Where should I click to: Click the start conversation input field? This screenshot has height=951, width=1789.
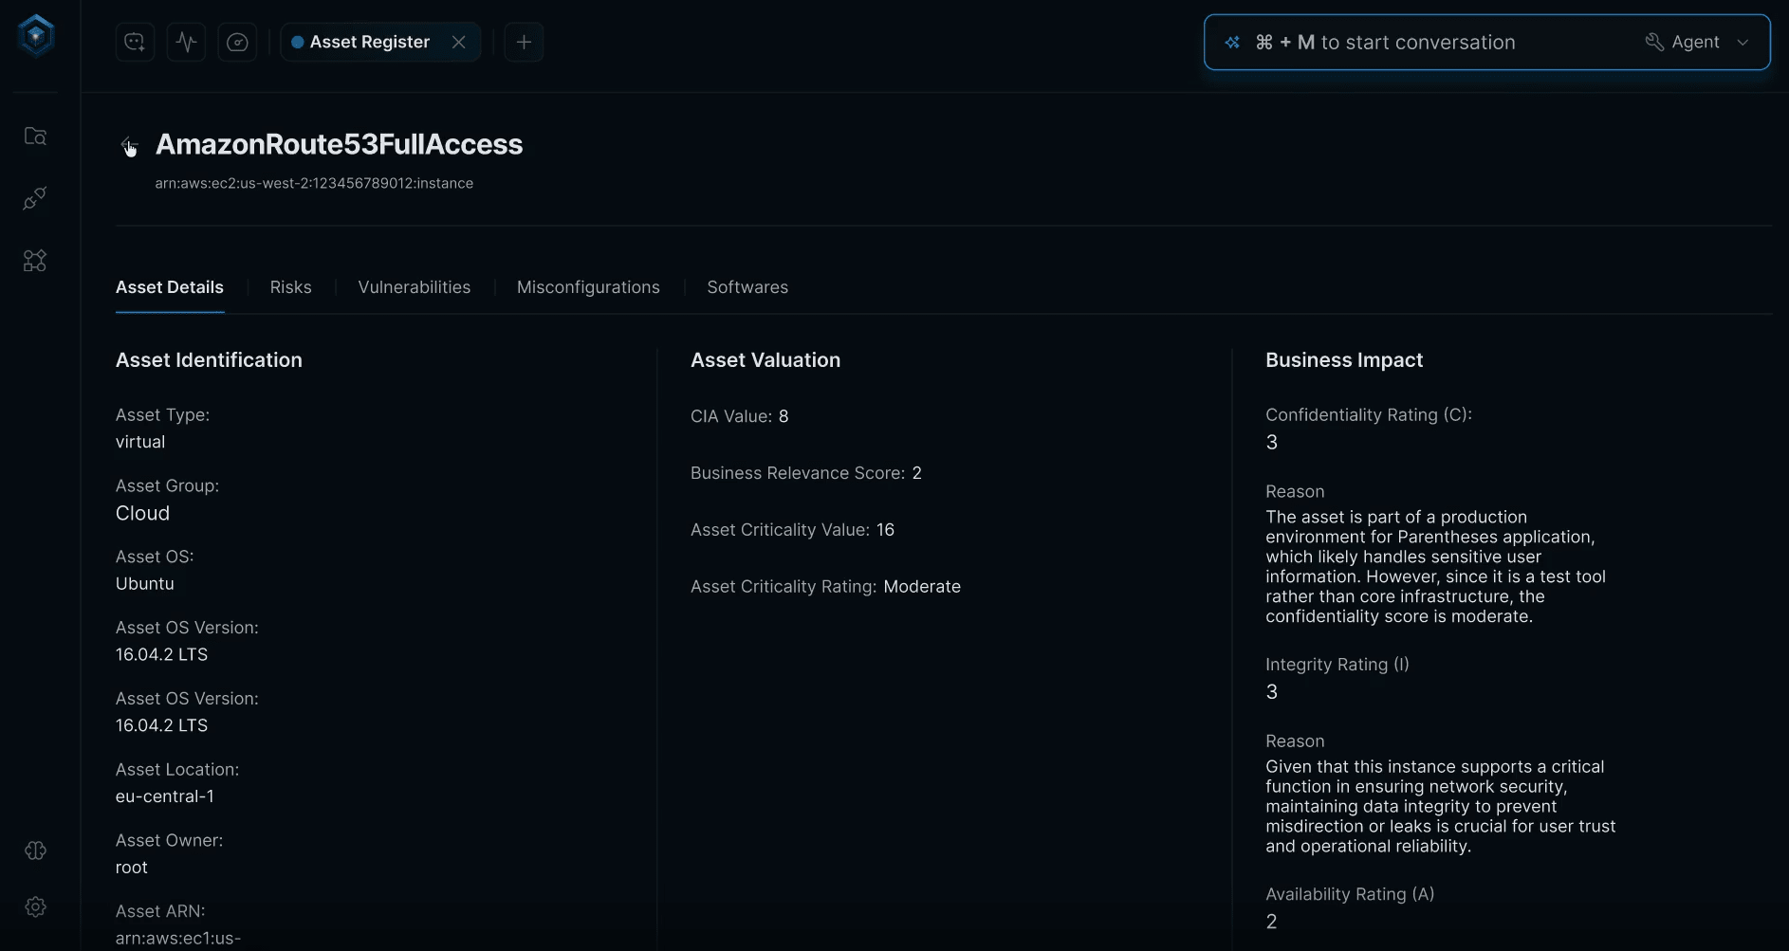click(x=1423, y=43)
